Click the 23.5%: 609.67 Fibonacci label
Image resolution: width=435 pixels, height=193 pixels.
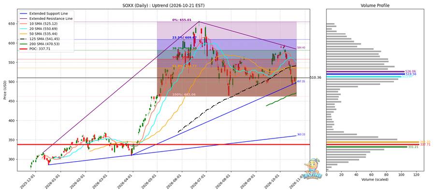(185, 37)
